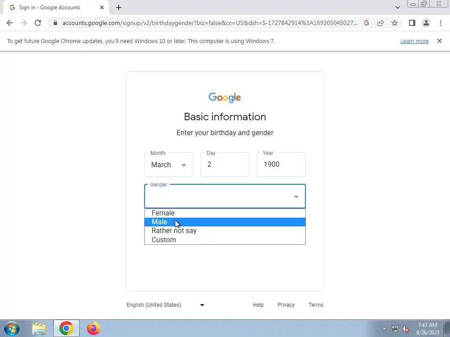Follow the Learn more link in the update notice
Image resolution: width=450 pixels, height=337 pixels.
(x=414, y=41)
